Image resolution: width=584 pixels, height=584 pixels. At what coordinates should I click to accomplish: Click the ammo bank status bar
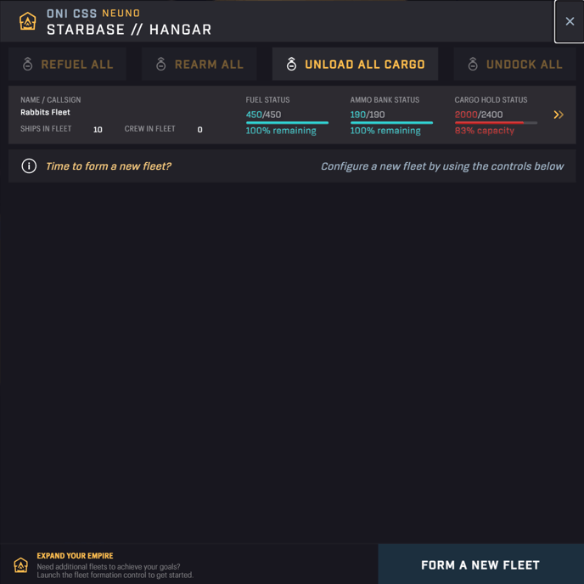[x=391, y=122]
